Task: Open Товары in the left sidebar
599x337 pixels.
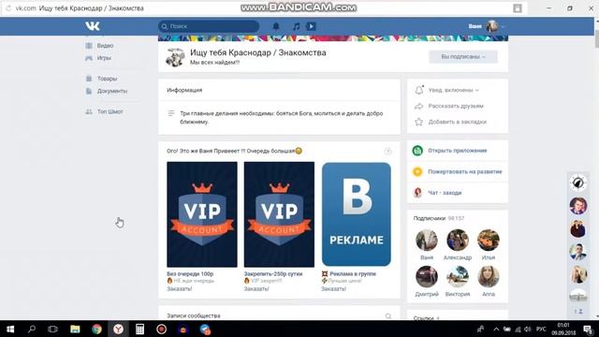Action: [107, 79]
